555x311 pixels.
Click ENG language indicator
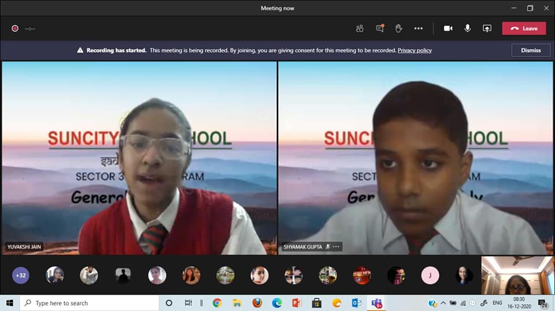coord(497,303)
